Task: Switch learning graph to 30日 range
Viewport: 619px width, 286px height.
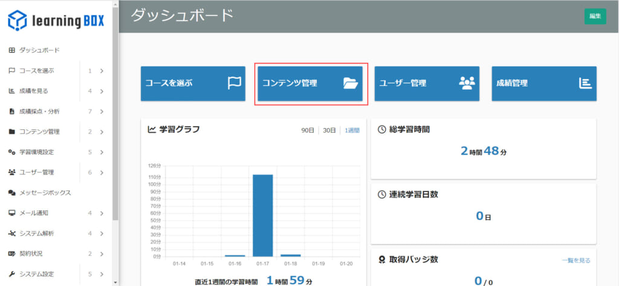Action: point(329,130)
